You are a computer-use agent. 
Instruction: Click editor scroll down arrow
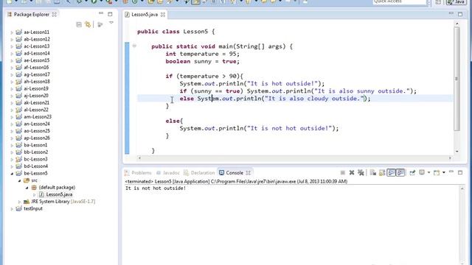coord(457,152)
